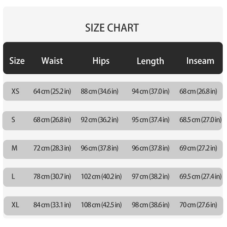227x227 pixels.
Task: Click the XS size row label
Action: (15, 91)
